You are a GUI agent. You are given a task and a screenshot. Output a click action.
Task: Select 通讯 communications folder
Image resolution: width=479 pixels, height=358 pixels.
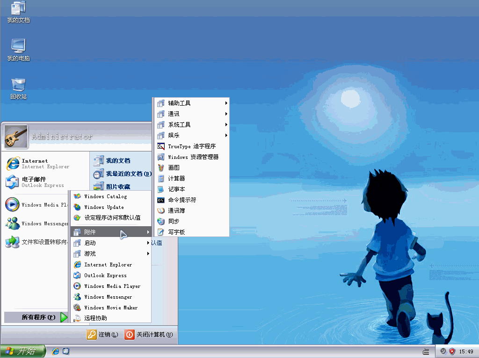point(192,114)
